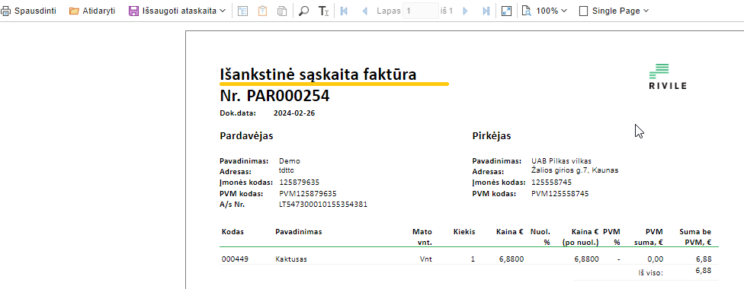The width and height of the screenshot is (744, 289).
Task: Toggle the bookmarks tree panel icon
Action: point(243,11)
